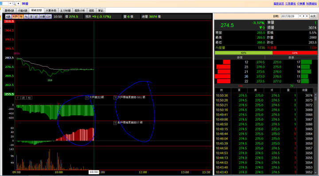The width and height of the screenshot is (319, 176).
Task: Toggle the % percentage scale button
Action: 26,17
